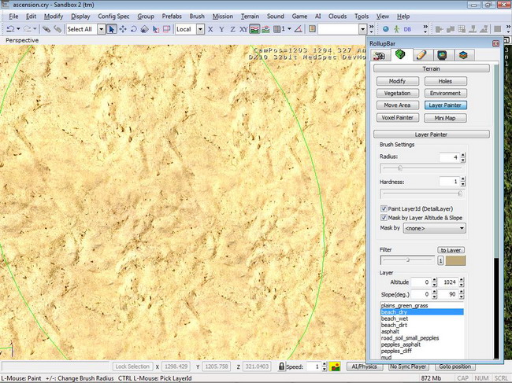Open the empty layer combo box dropdown
This screenshot has width=512, height=383.
pos(362,29)
